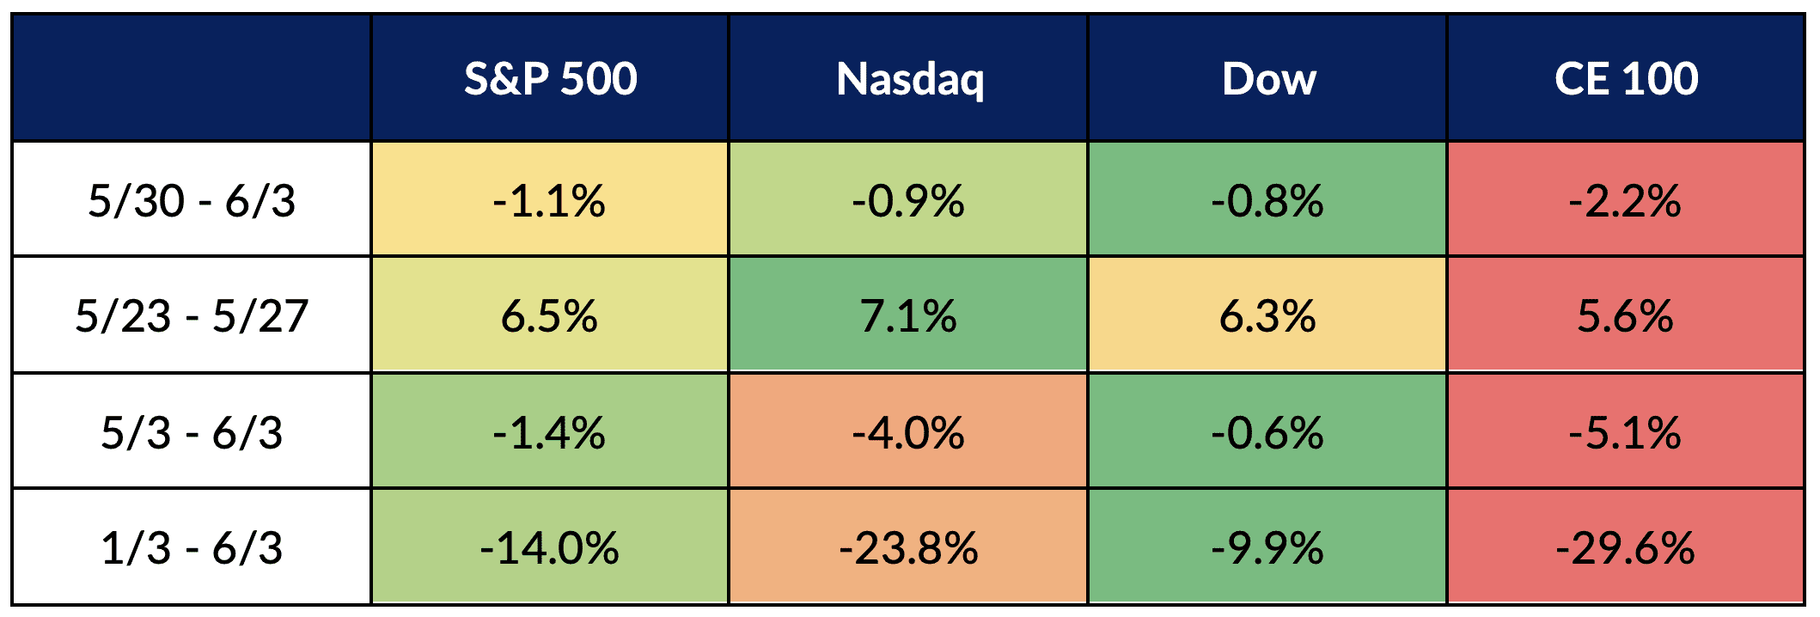
Task: Click the 5.6% CE 100 cell
Action: click(1626, 315)
